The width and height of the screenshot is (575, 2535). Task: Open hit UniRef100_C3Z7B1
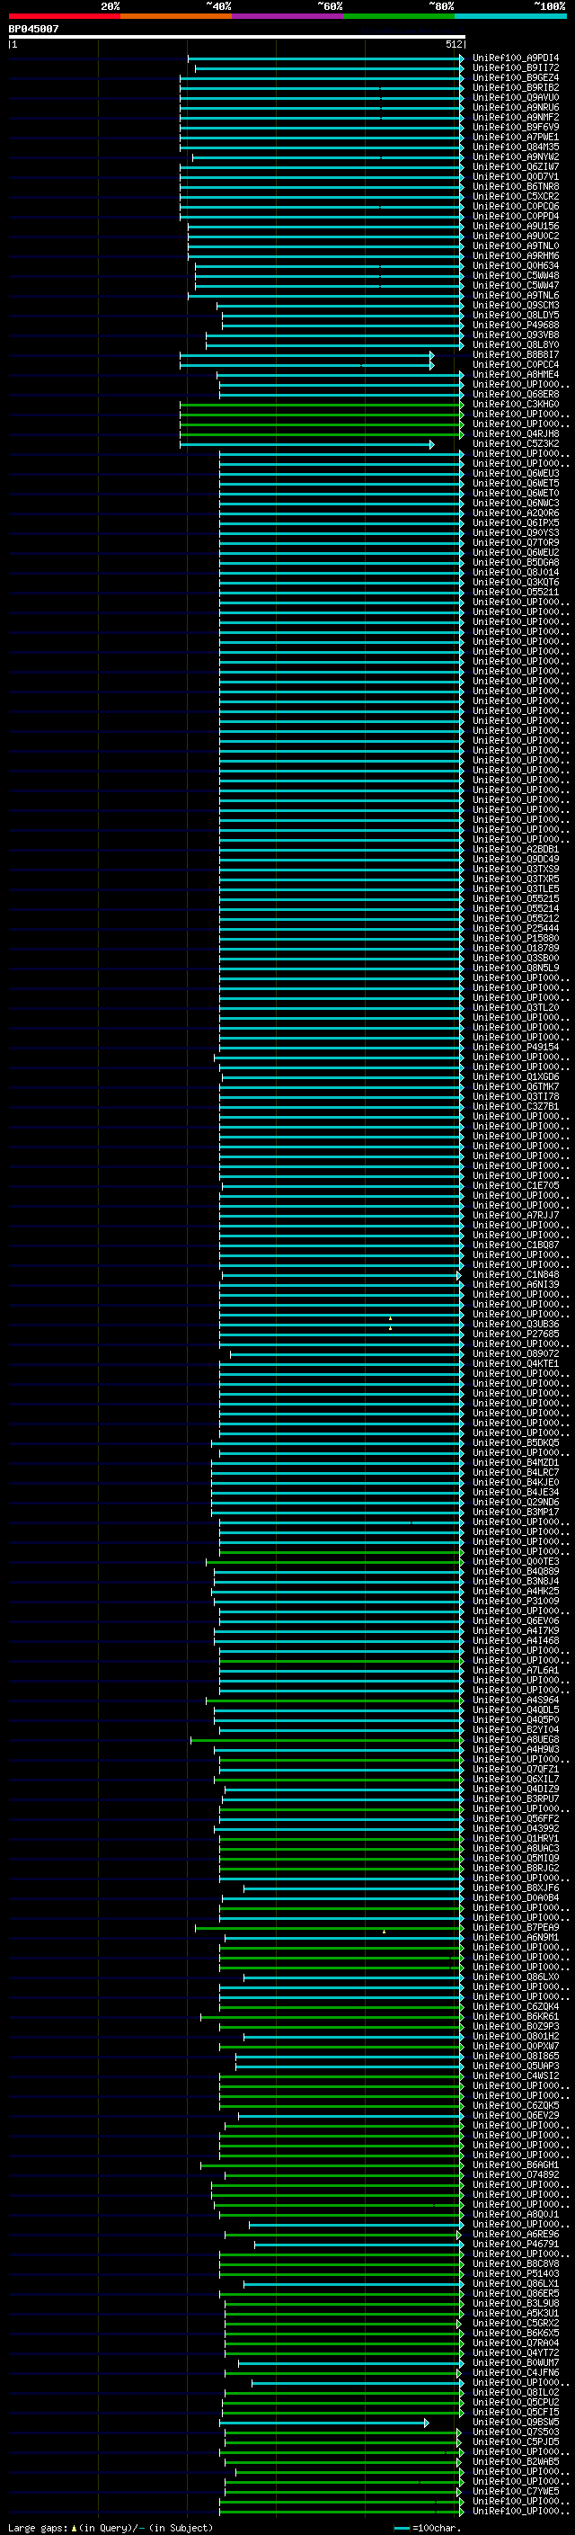516,1106
